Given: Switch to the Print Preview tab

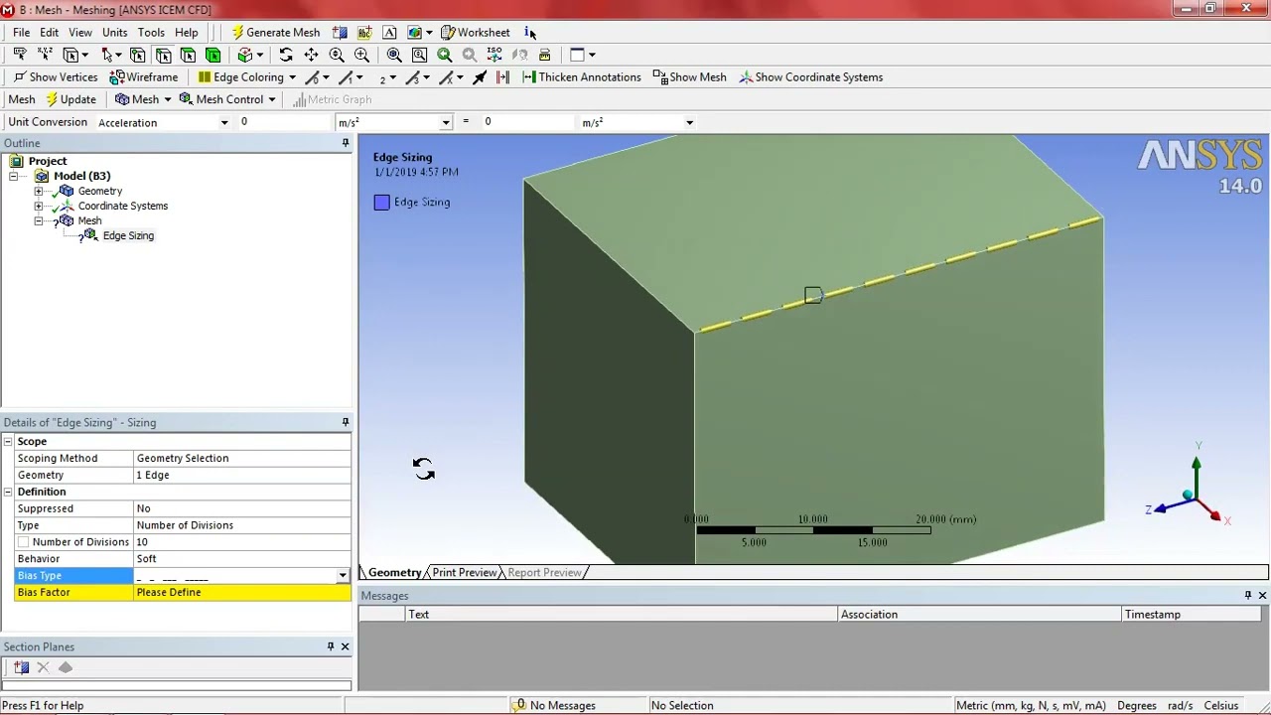Looking at the screenshot, I should [x=464, y=573].
